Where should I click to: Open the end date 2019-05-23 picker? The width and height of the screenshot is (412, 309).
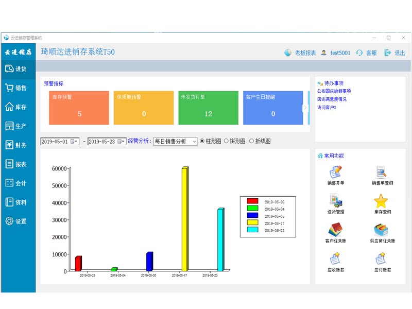121,141
